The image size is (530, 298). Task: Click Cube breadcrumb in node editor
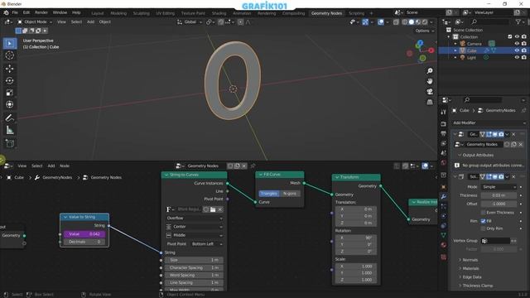coord(19,177)
